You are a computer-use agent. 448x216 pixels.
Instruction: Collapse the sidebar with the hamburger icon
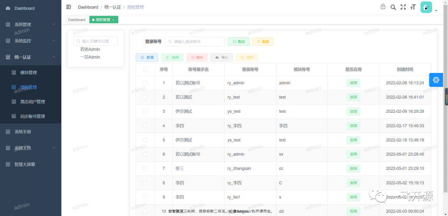(68, 7)
